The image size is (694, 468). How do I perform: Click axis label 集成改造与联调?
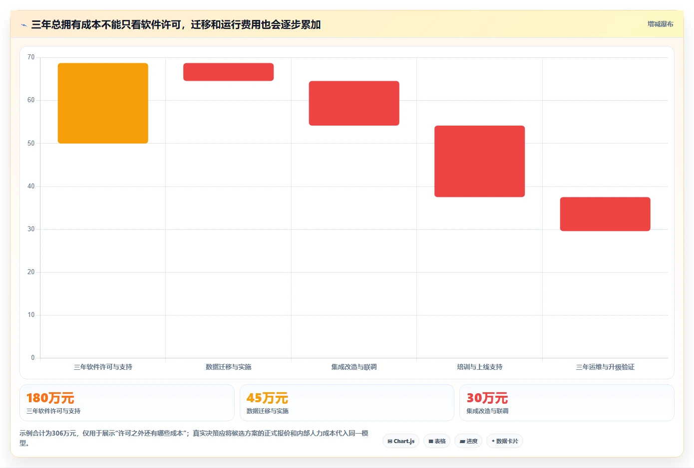(354, 367)
